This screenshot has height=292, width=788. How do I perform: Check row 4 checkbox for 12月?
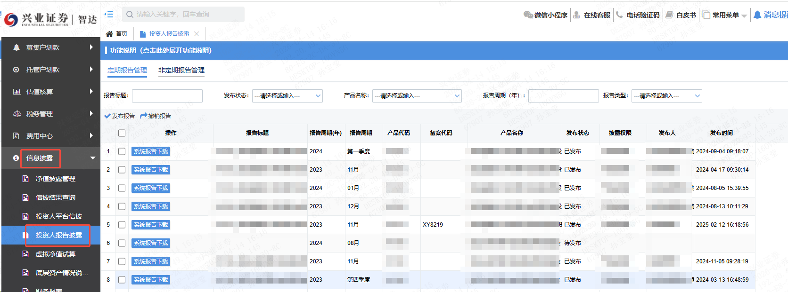(122, 206)
